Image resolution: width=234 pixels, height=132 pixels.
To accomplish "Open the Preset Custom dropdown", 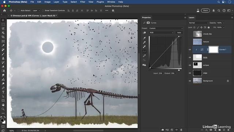I will [166, 28].
